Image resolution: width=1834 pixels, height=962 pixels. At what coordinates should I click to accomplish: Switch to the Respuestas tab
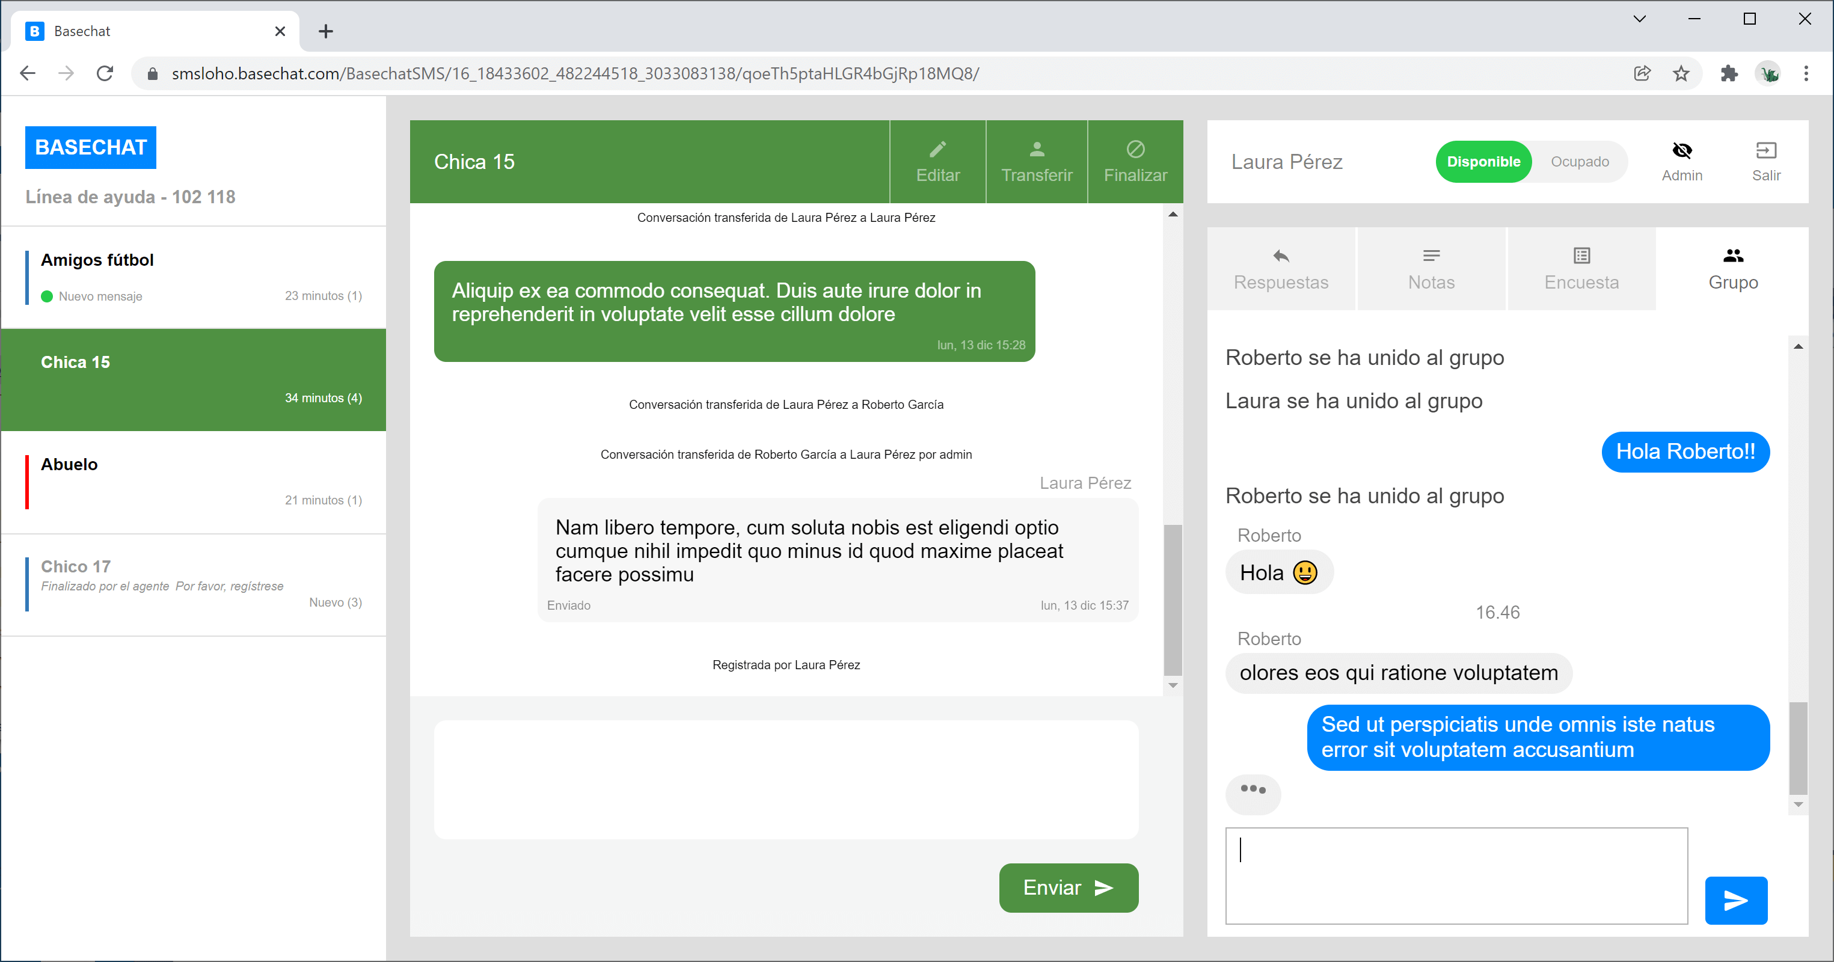coord(1280,269)
